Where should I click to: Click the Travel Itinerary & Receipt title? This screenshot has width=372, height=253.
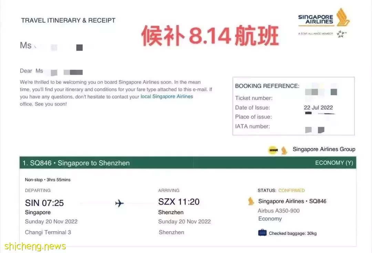tap(68, 20)
